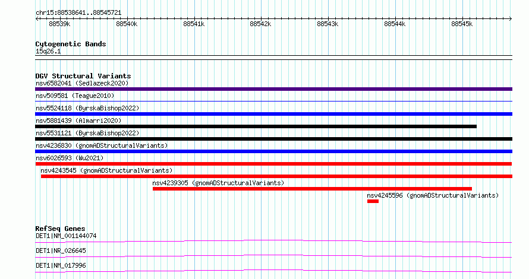Select the 15q26.1 band label
The image size is (529, 279).
click(48, 52)
